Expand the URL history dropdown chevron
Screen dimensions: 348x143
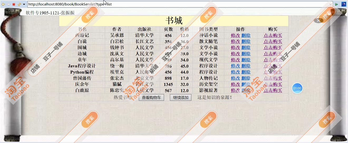coord(331,4)
